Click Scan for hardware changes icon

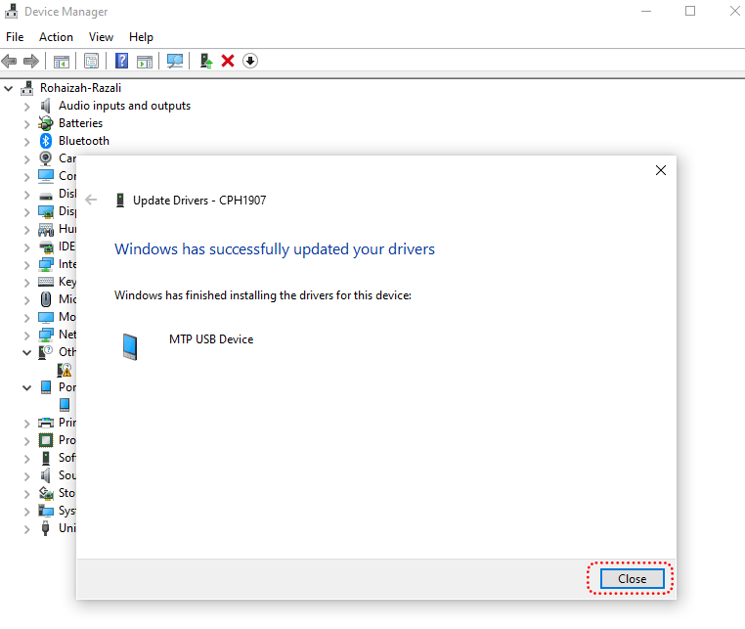[175, 61]
